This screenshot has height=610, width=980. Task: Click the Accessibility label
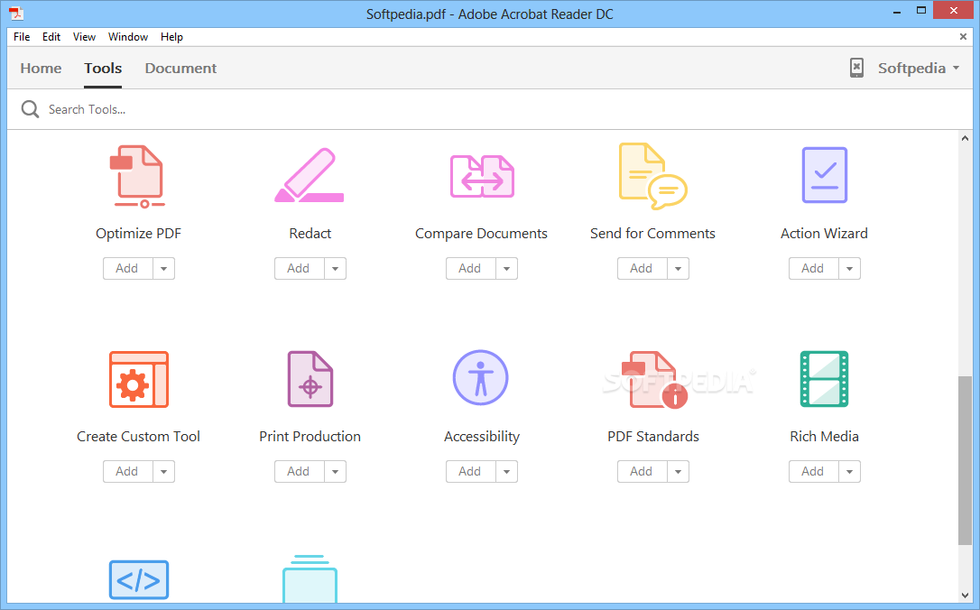pos(482,437)
